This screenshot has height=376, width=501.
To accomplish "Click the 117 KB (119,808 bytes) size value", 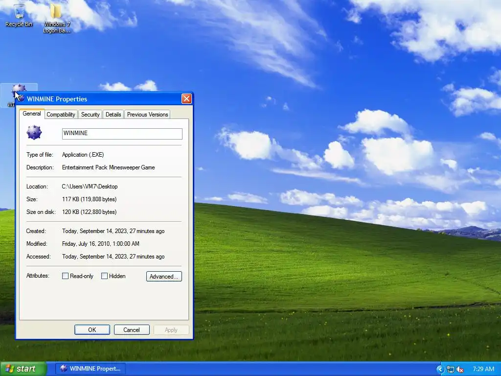I will pos(89,199).
